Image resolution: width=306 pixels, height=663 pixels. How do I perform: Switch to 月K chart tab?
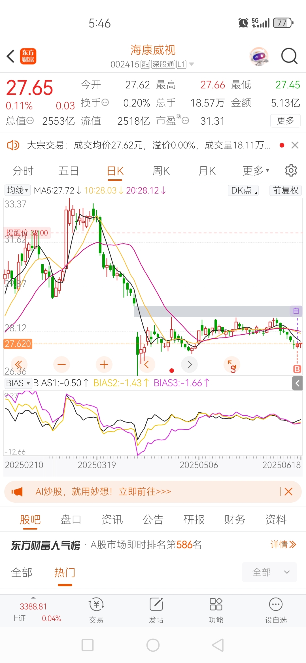(x=207, y=171)
